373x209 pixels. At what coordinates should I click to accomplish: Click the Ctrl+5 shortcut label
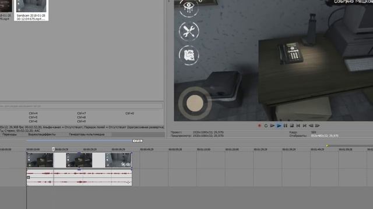click(x=33, y=117)
